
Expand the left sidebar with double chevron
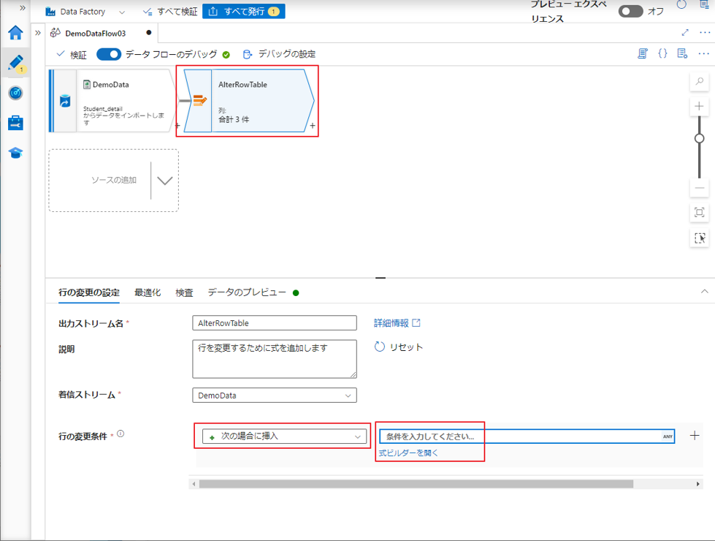(x=23, y=8)
